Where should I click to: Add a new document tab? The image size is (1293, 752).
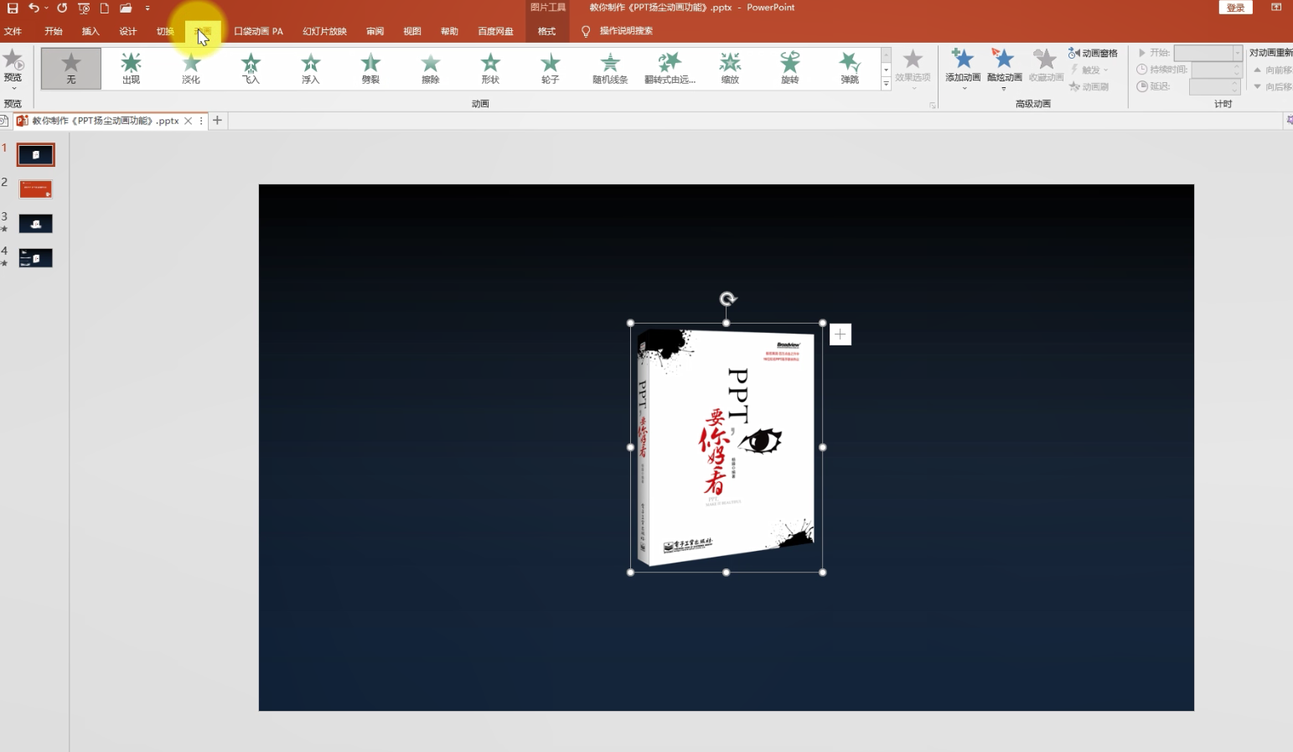click(x=217, y=121)
